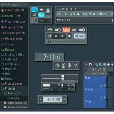Select the playlist delete tool

tap(105, 65)
